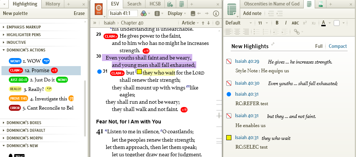Click the reading view book icon
Screen dimensions: 356x157
coord(193,14)
